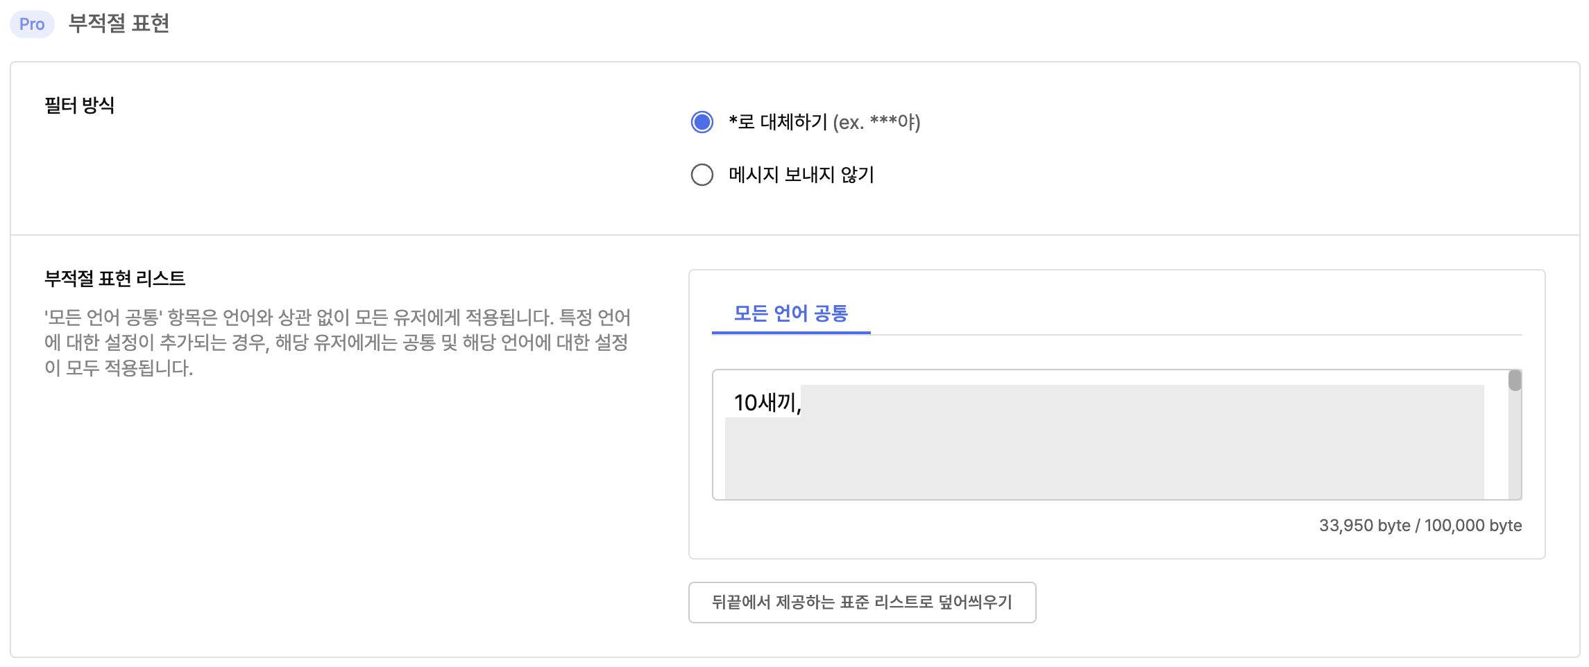This screenshot has height=667, width=1589.
Task: Click "뒤끝에서 제공하는 표준 리스트로 덮어씌우기" button
Action: 863,603
